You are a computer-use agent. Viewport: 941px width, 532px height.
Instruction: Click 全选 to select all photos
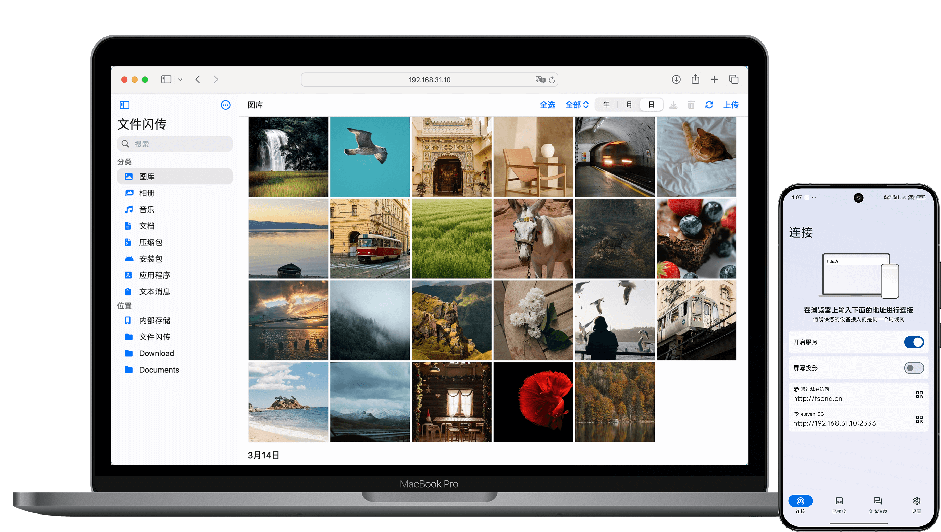(547, 105)
